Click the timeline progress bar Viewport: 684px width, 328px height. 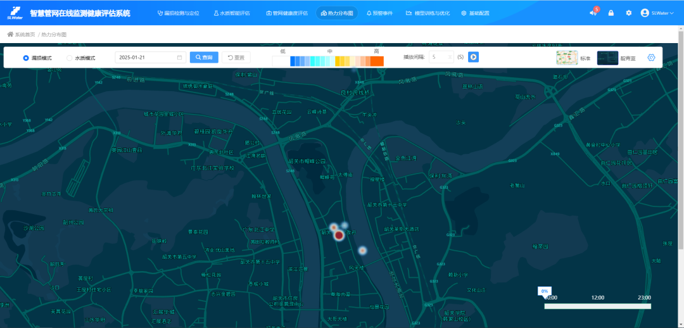pos(597,306)
